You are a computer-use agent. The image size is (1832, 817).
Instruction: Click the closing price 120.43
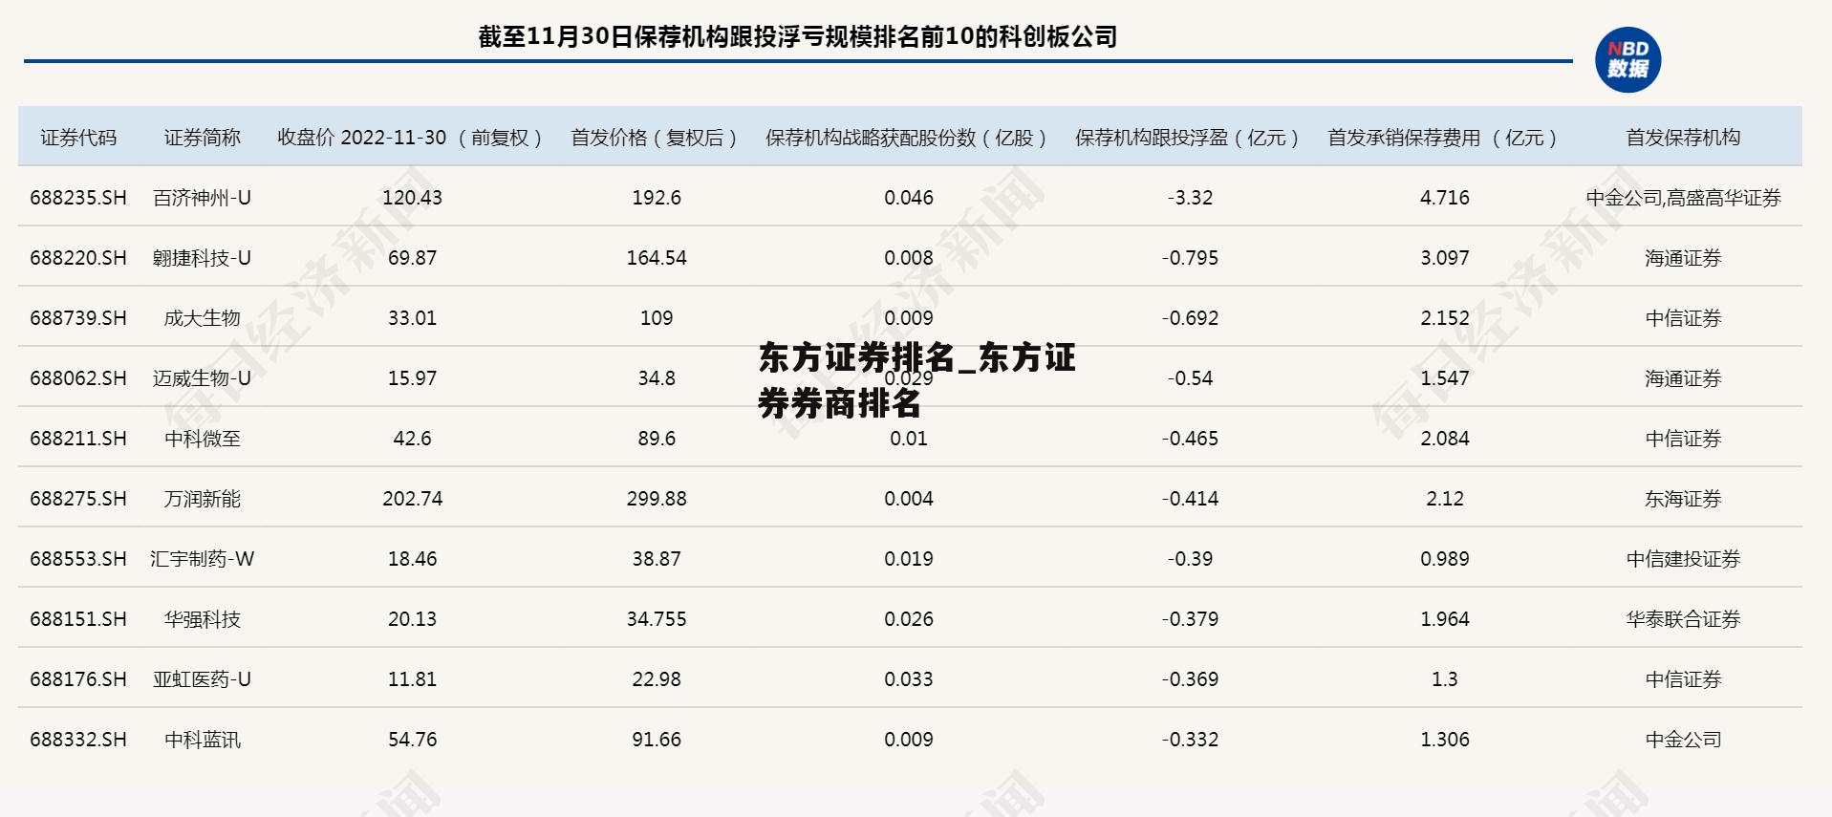click(413, 198)
